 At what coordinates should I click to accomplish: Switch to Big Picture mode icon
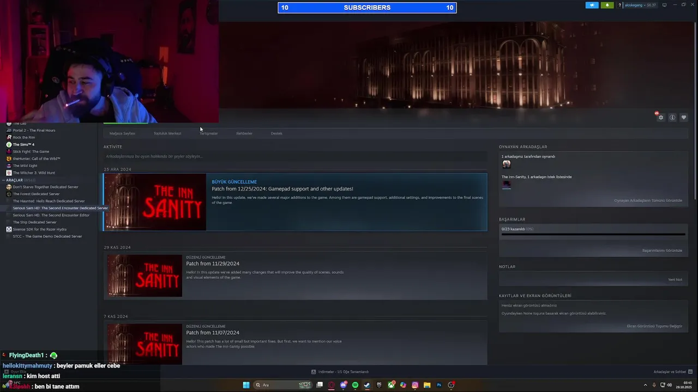(x=664, y=5)
